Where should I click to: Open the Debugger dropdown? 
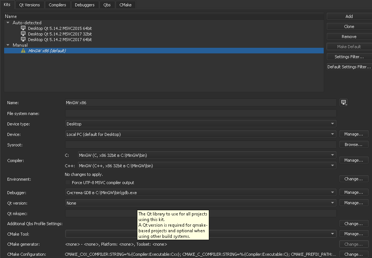pos(201,192)
